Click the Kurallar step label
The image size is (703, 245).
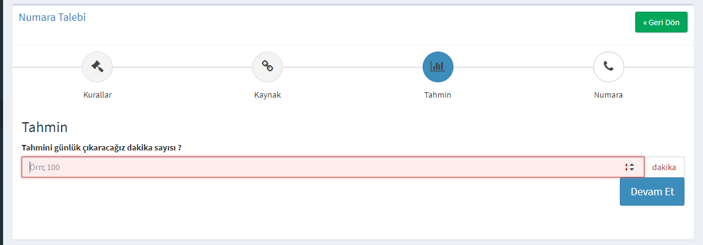97,95
